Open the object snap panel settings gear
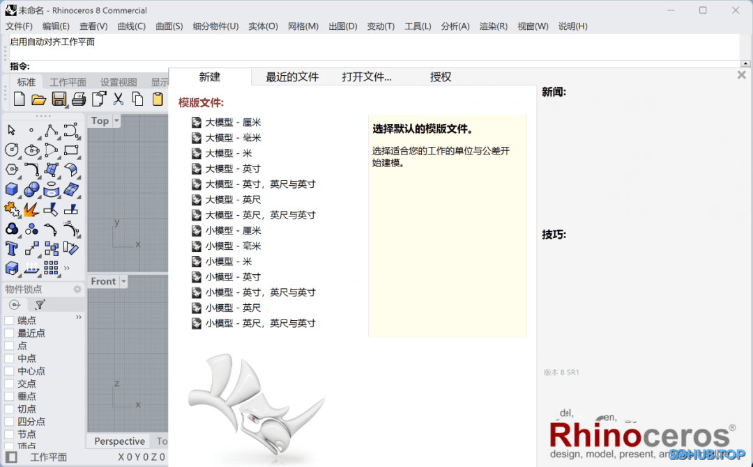Viewport: 753px width, 467px height. 77,289
